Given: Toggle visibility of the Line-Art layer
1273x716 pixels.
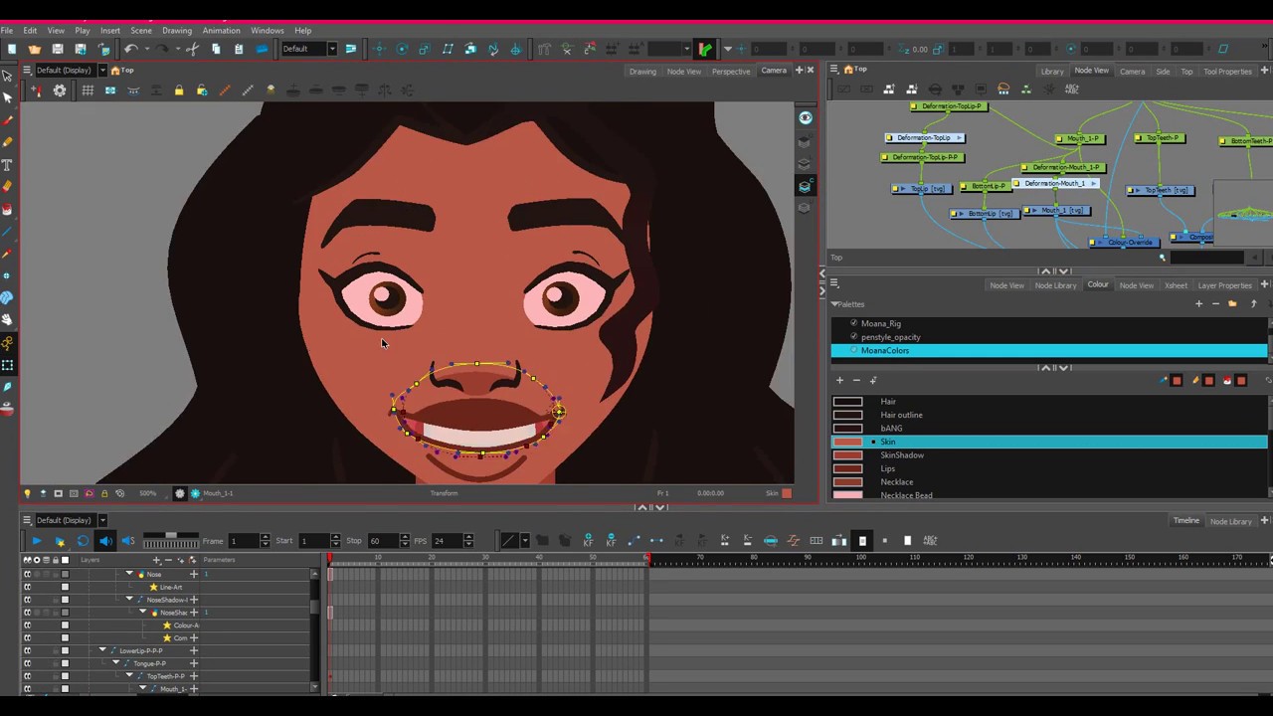Looking at the screenshot, I should (27, 588).
